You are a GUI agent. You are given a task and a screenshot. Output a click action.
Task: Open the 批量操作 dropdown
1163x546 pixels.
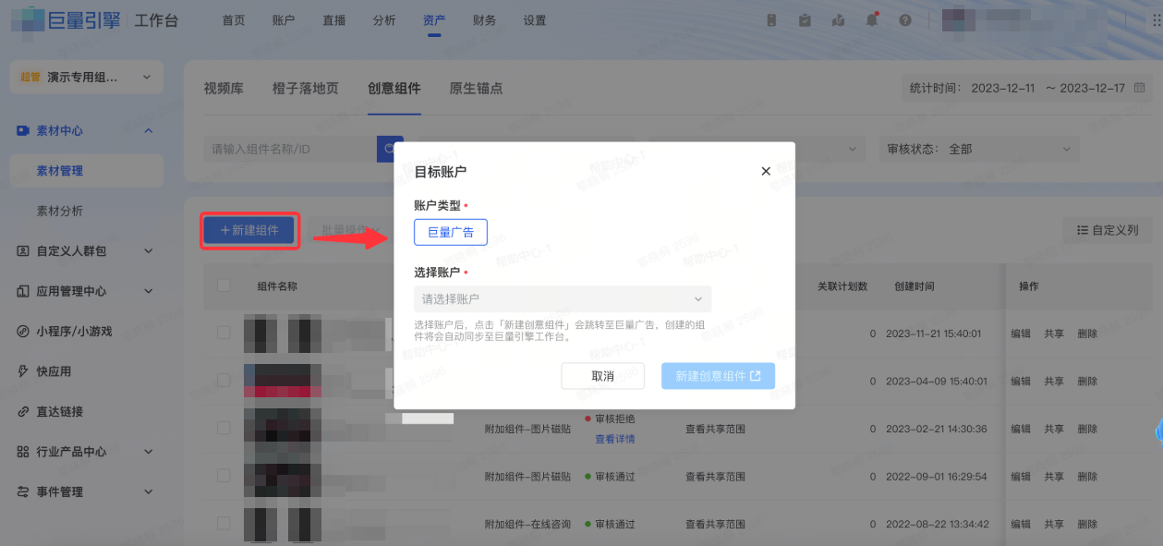click(350, 230)
